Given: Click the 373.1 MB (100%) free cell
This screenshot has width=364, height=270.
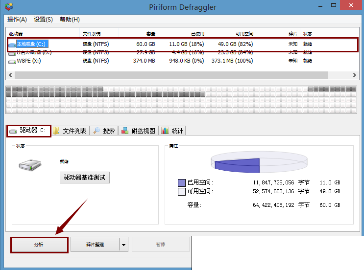Looking at the screenshot, I should coord(232,61).
